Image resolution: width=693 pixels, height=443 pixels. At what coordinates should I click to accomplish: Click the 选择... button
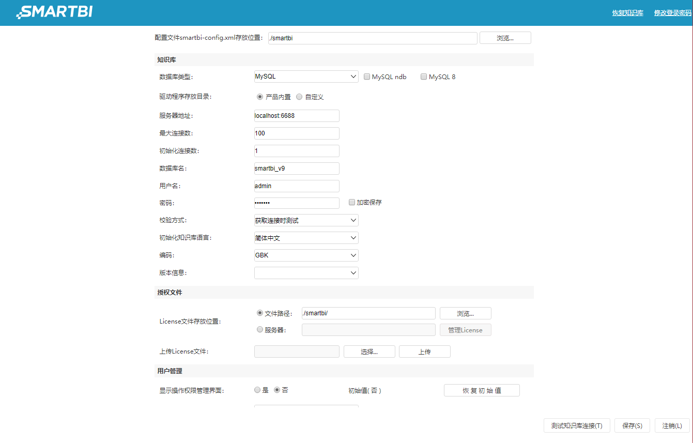pyautogui.click(x=369, y=352)
